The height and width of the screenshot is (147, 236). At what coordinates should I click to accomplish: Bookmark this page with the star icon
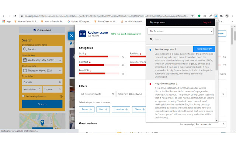192,16
